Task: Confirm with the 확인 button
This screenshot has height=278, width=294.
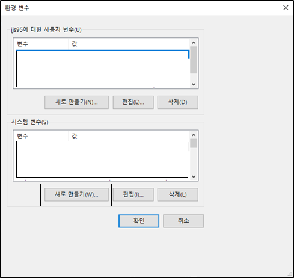Action: (x=139, y=221)
